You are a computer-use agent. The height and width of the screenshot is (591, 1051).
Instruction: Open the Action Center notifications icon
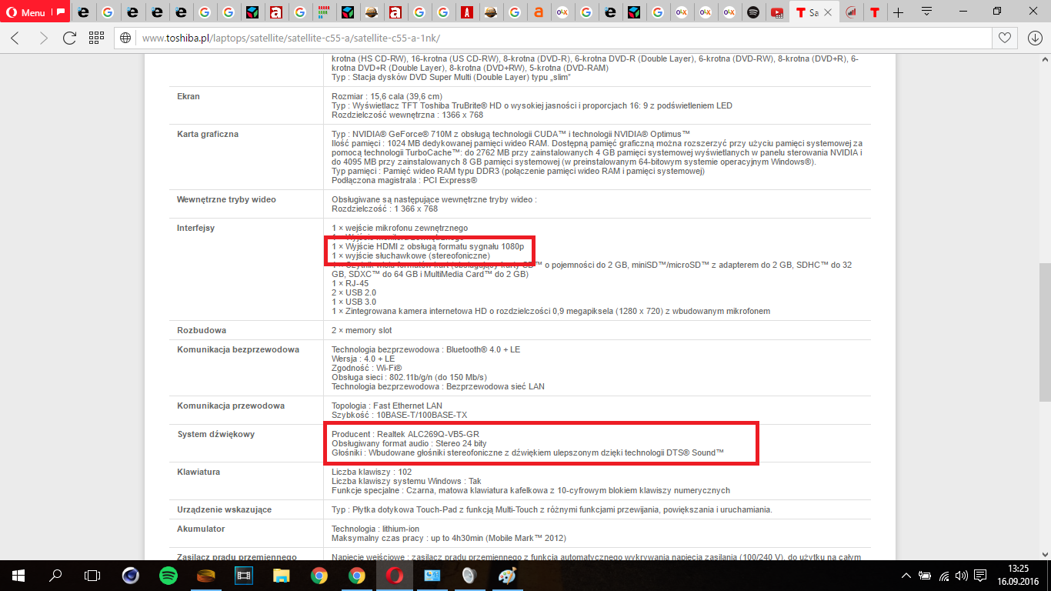click(x=980, y=576)
